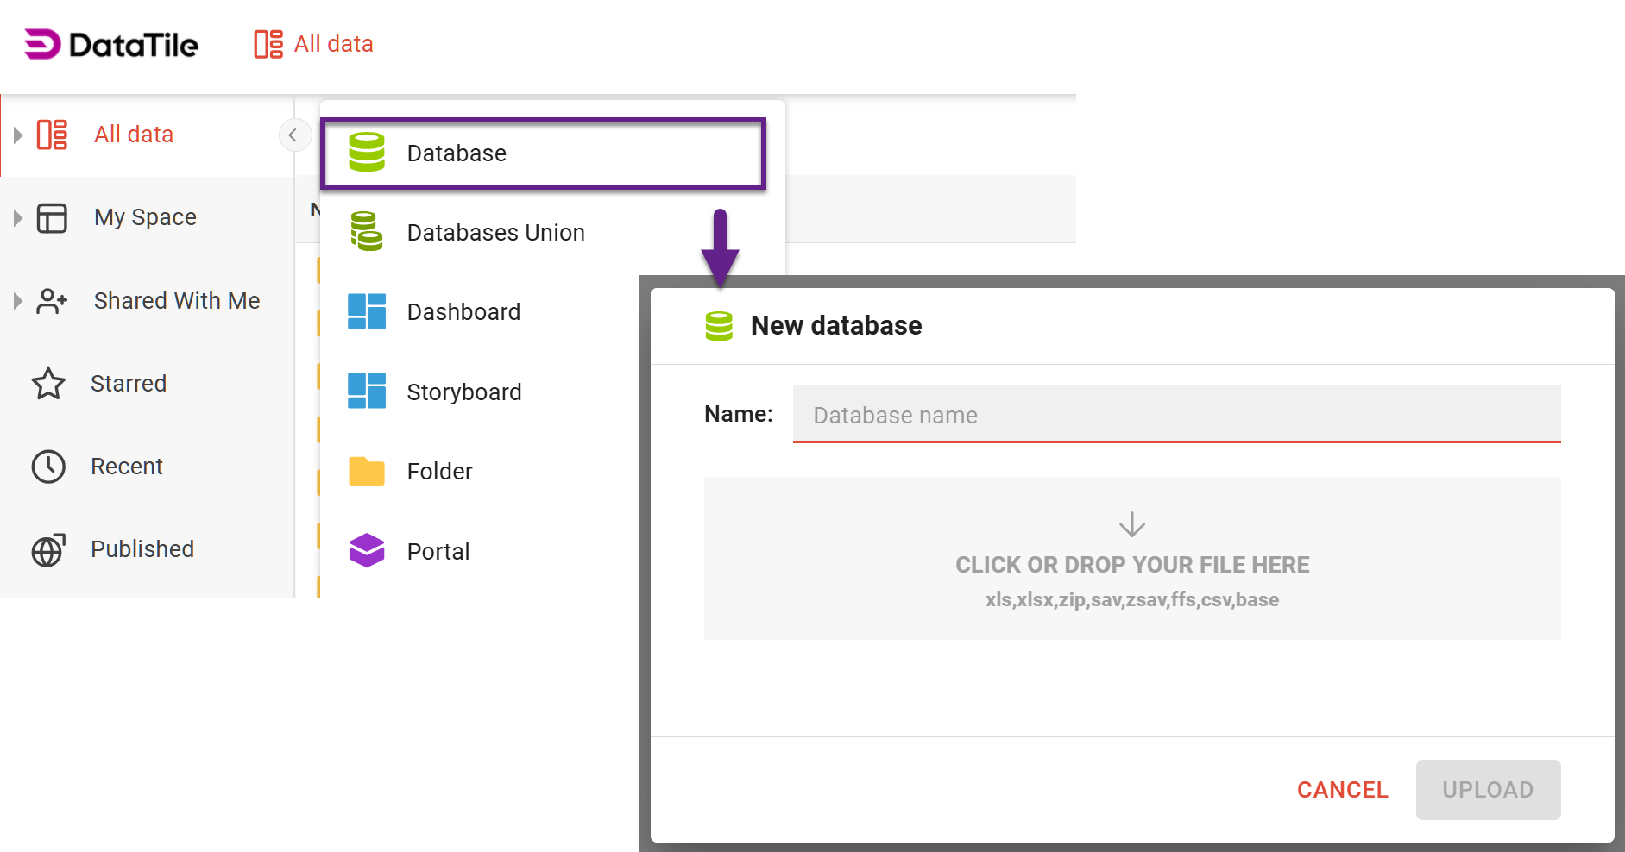The image size is (1625, 852).
Task: Click the New database dialog icon
Action: [x=719, y=326]
